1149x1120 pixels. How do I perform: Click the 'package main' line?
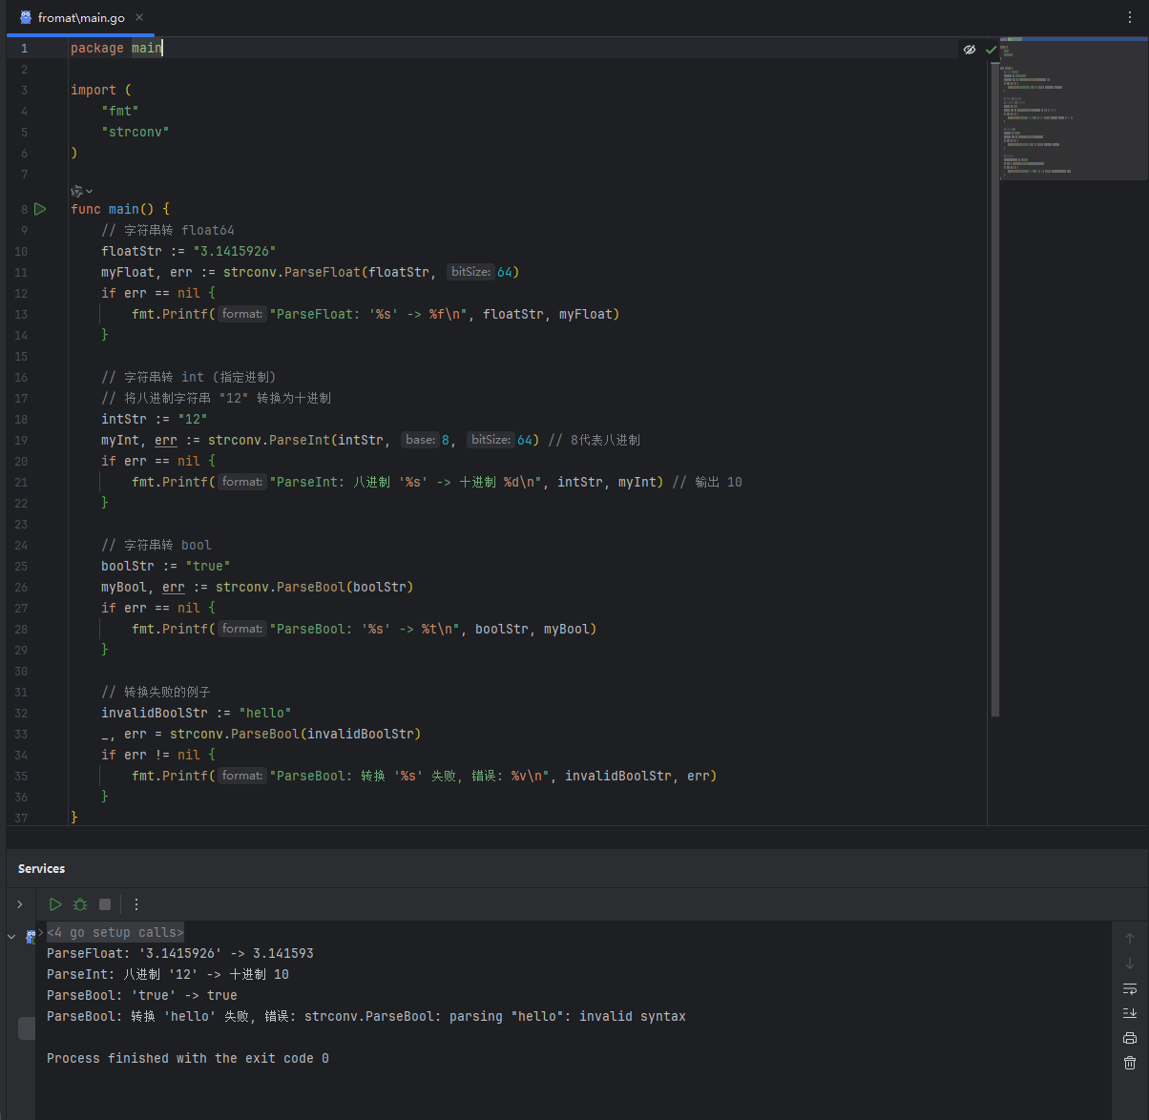(116, 48)
